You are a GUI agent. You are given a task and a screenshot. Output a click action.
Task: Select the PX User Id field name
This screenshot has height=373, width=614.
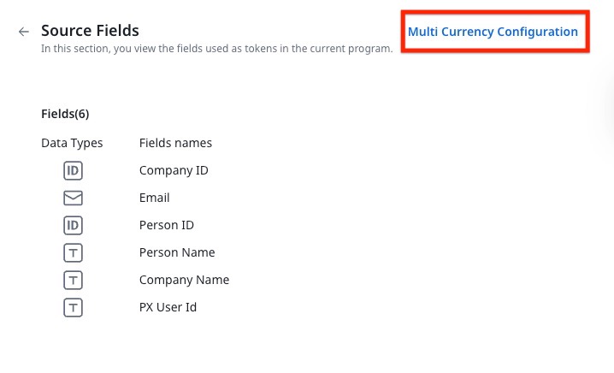pyautogui.click(x=168, y=307)
